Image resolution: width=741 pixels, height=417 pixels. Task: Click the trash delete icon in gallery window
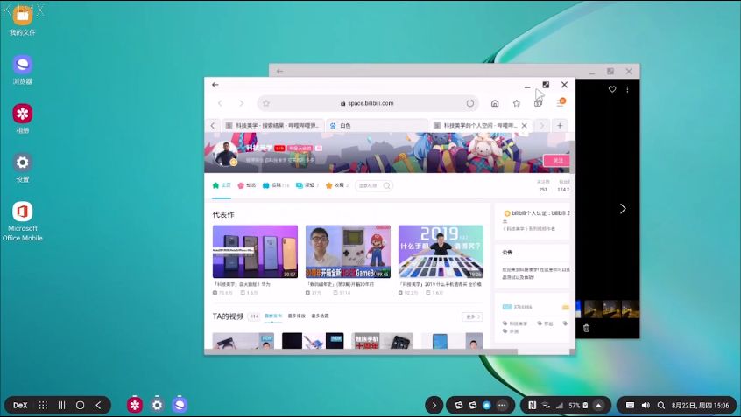(587, 329)
